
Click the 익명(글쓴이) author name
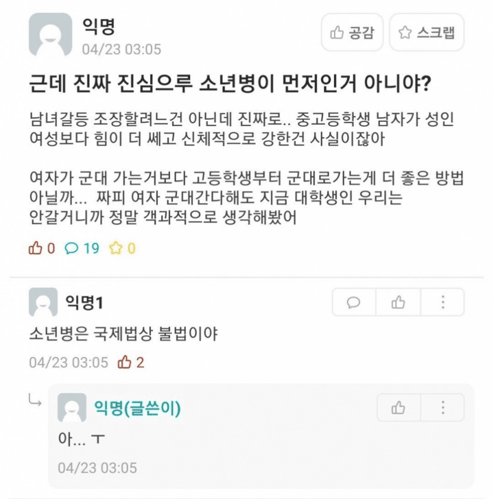(138, 408)
